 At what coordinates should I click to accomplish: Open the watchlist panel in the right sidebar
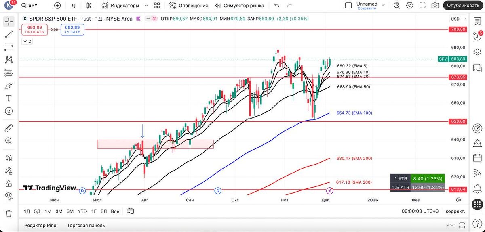pos(477,21)
